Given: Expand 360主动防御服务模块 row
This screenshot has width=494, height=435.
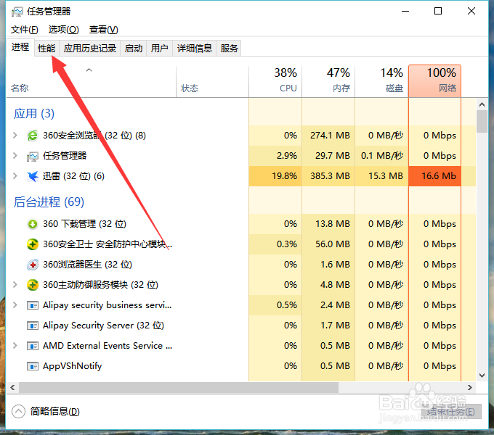Looking at the screenshot, I should tap(15, 285).
